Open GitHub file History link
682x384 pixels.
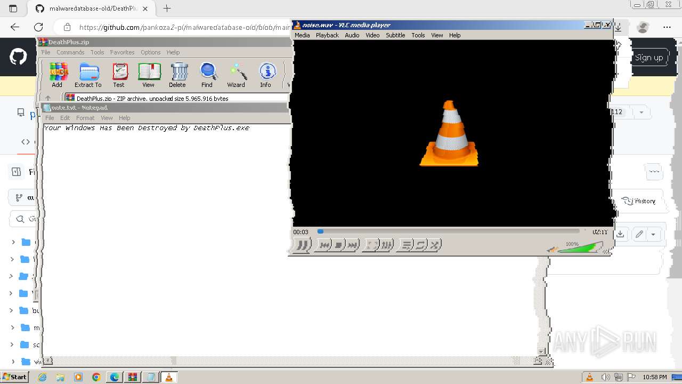coord(639,201)
